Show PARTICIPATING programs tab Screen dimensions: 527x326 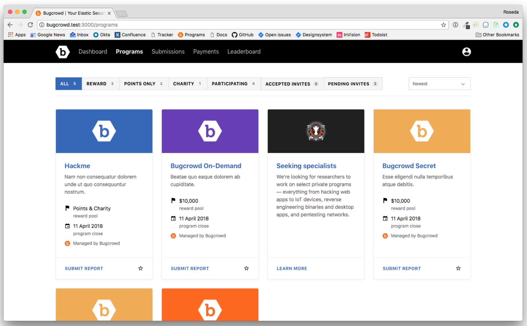click(234, 84)
